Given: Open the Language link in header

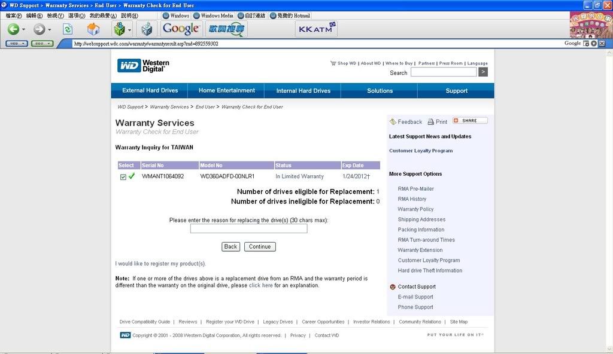Looking at the screenshot, I should point(477,63).
